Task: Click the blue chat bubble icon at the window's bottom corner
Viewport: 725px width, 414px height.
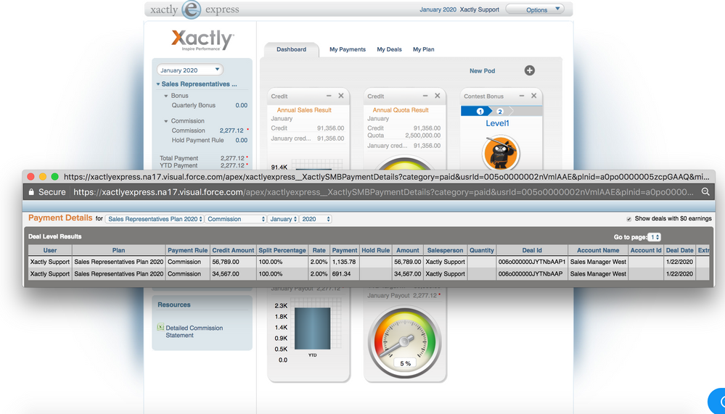Action: pyautogui.click(x=717, y=401)
